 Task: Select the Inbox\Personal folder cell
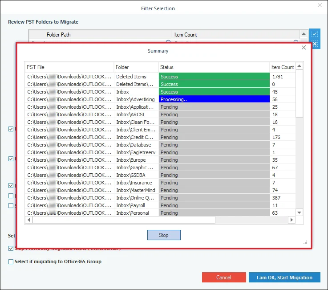136,213
